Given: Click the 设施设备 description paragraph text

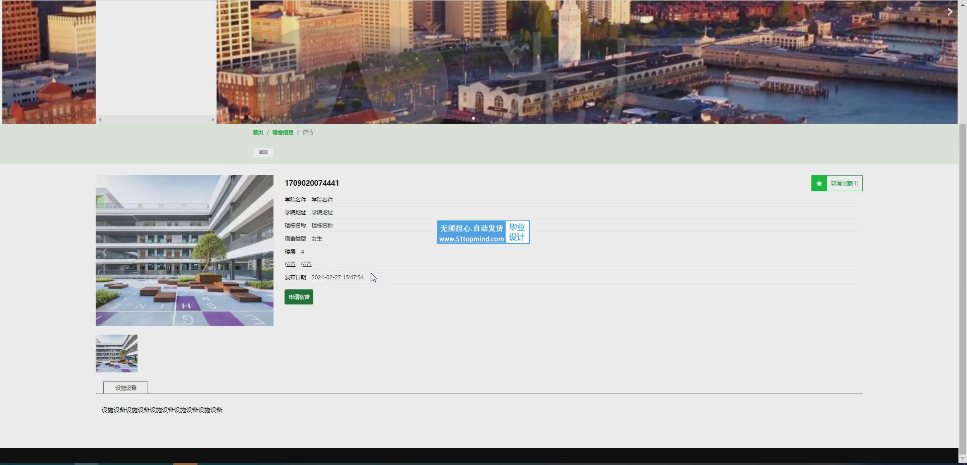Looking at the screenshot, I should pos(162,410).
